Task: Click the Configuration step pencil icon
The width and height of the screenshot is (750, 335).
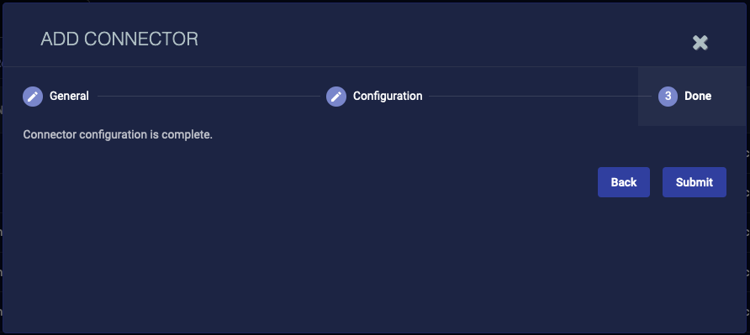Action: [336, 96]
